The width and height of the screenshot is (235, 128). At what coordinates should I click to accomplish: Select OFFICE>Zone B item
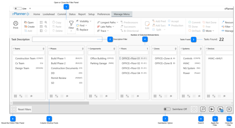(164, 63)
